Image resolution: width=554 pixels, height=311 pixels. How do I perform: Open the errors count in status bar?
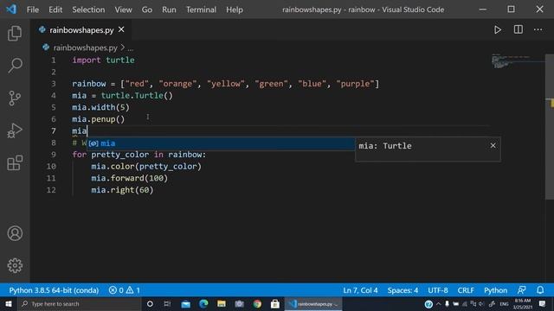coord(116,290)
